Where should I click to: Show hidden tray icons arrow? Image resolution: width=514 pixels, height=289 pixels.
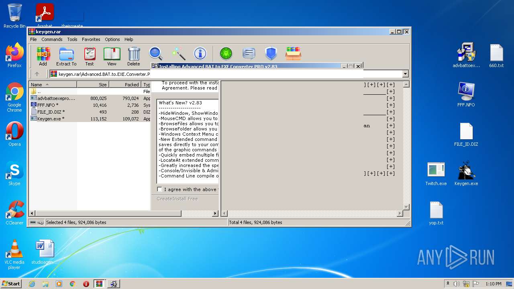click(448, 284)
